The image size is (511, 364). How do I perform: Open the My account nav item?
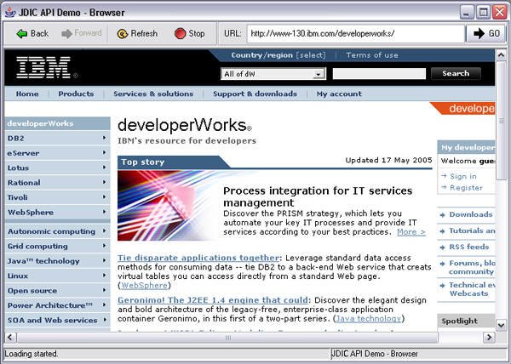pos(339,94)
